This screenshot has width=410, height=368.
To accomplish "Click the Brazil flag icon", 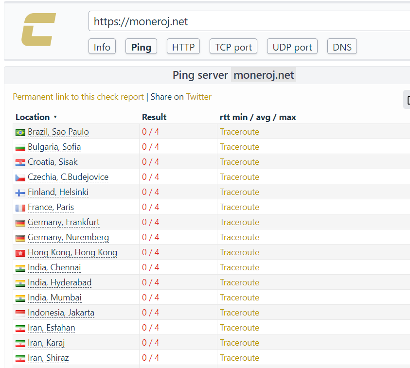I will (20, 132).
